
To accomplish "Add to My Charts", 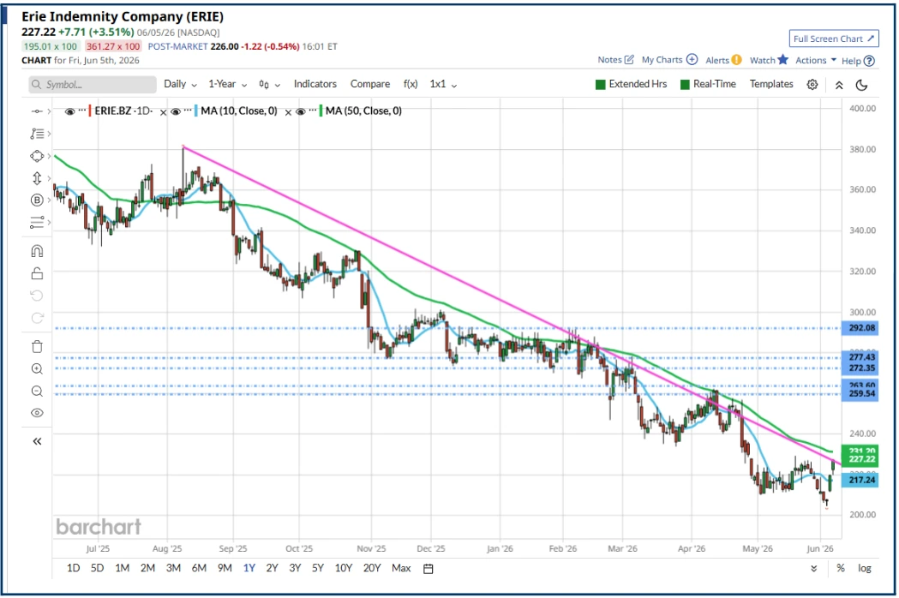I will (669, 60).
